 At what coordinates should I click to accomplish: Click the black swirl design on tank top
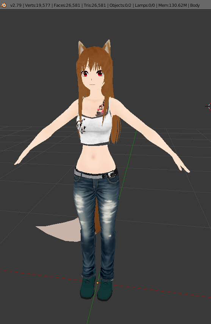(81, 125)
